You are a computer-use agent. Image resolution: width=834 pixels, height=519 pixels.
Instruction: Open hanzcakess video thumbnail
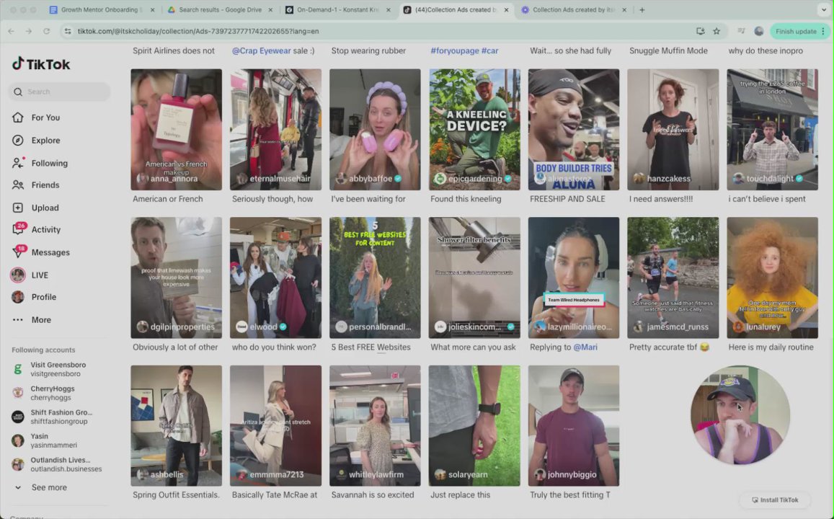coord(673,129)
